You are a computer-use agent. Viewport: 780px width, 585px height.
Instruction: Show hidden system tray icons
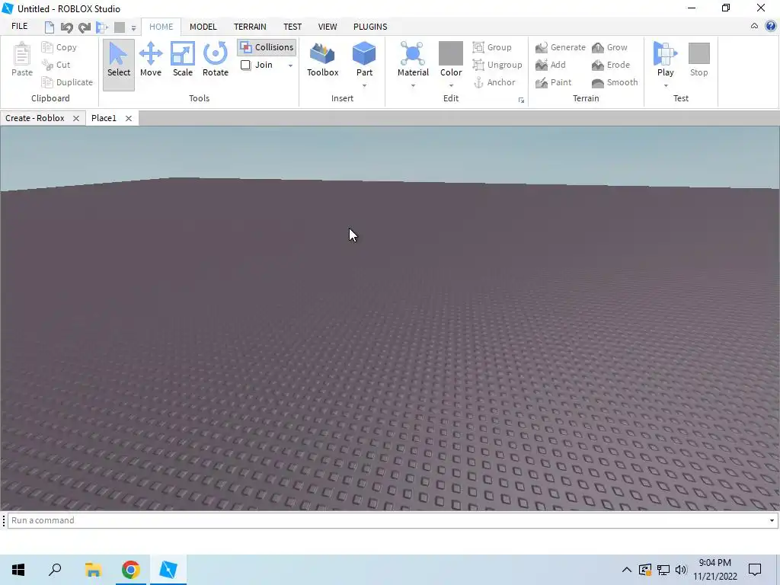[627, 570]
